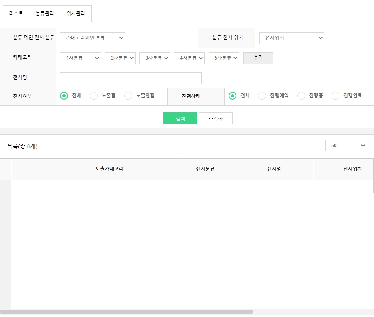This screenshot has height=317, width=374.
Task: Click the 초기화 reset button
Action: (215, 118)
